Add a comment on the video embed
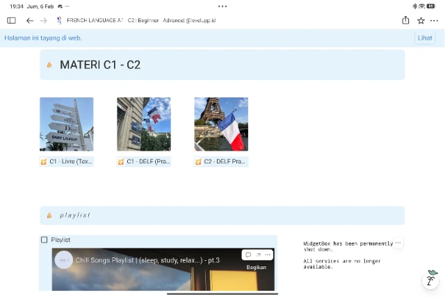Viewport: 445px width, 297px height. (x=248, y=255)
